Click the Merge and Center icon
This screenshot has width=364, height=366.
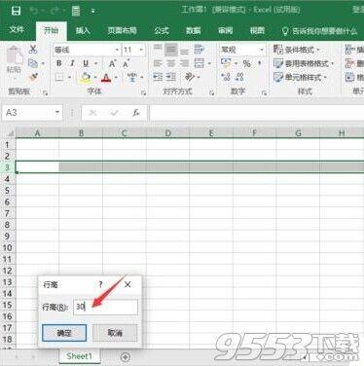pyautogui.click(x=200, y=63)
